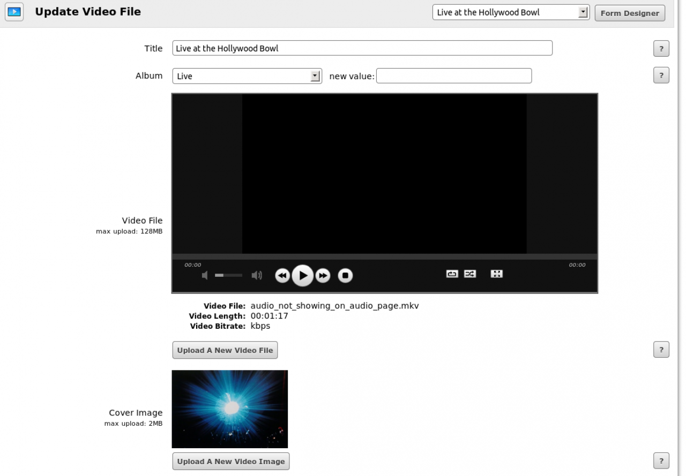Click the max upload: 128MB note
686x476 pixels.
pyautogui.click(x=129, y=231)
